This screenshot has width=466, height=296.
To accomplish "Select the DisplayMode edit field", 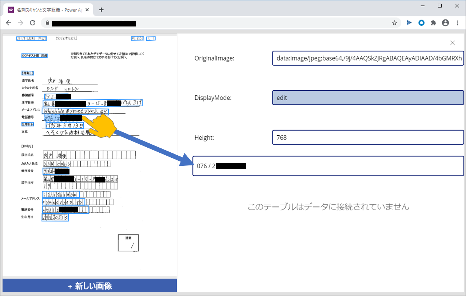I will coord(367,97).
